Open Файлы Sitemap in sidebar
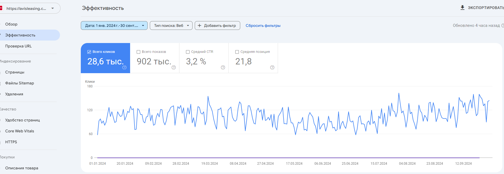 coord(19,83)
